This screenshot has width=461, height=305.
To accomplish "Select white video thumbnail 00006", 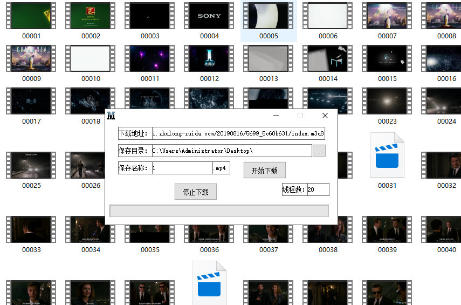I will point(327,16).
